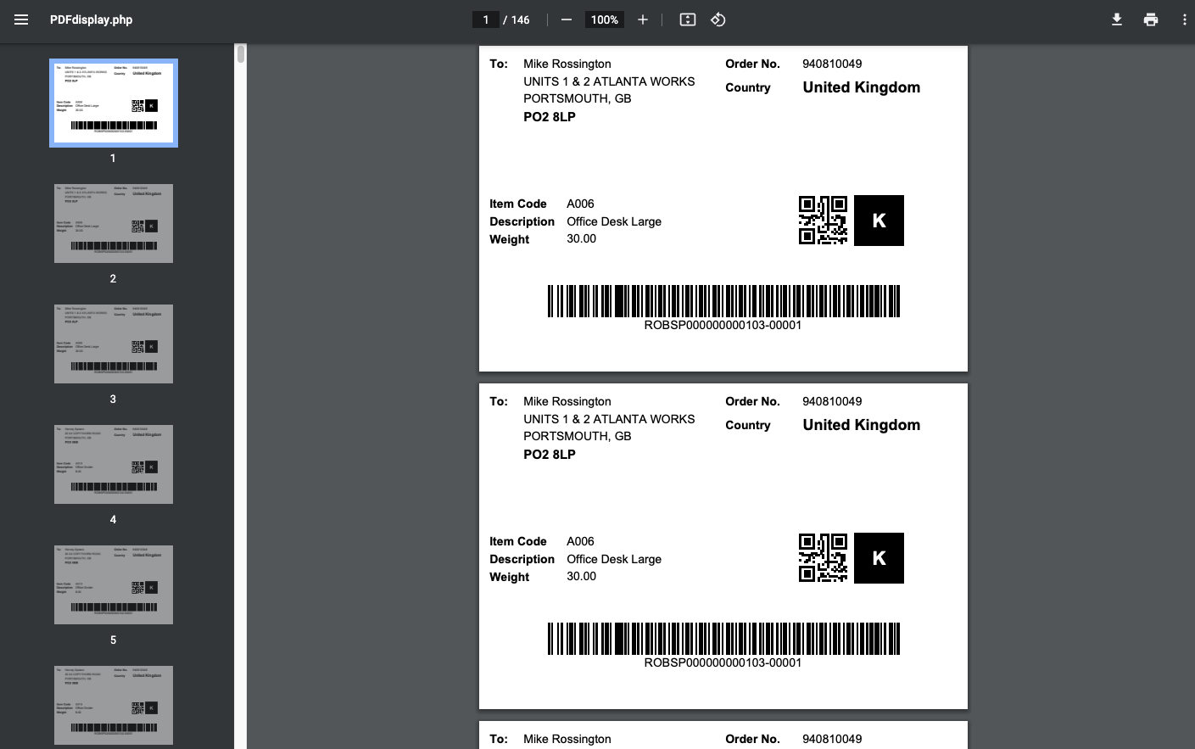The height and width of the screenshot is (749, 1195).
Task: Open the more actions menu
Action: [x=1184, y=19]
